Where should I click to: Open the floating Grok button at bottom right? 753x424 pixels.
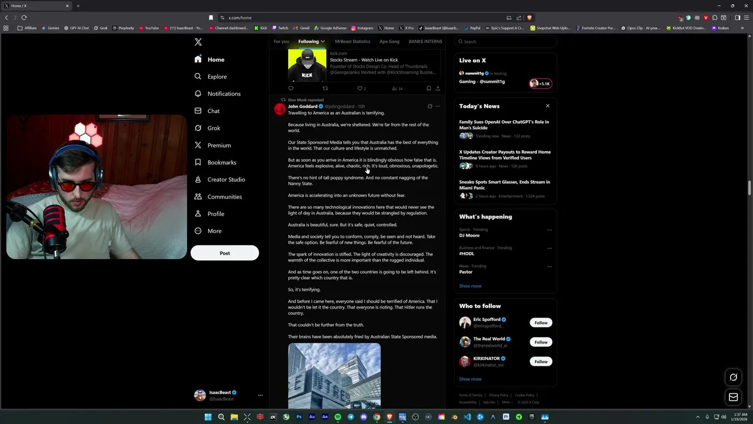coord(733,377)
